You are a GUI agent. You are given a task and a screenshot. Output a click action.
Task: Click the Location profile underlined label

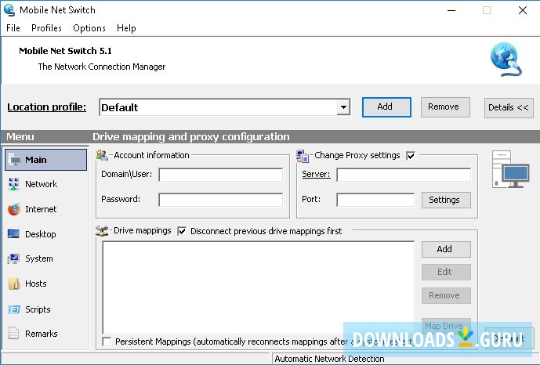pyautogui.click(x=46, y=107)
